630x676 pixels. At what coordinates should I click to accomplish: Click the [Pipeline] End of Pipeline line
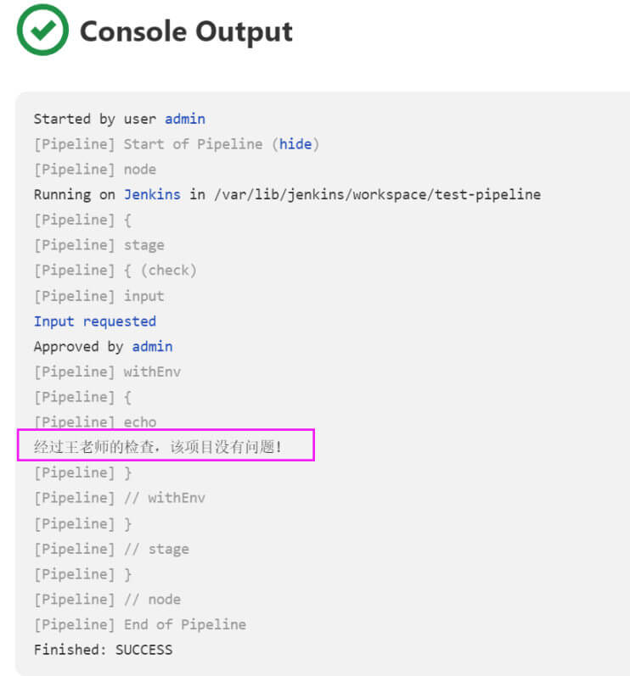tap(140, 624)
